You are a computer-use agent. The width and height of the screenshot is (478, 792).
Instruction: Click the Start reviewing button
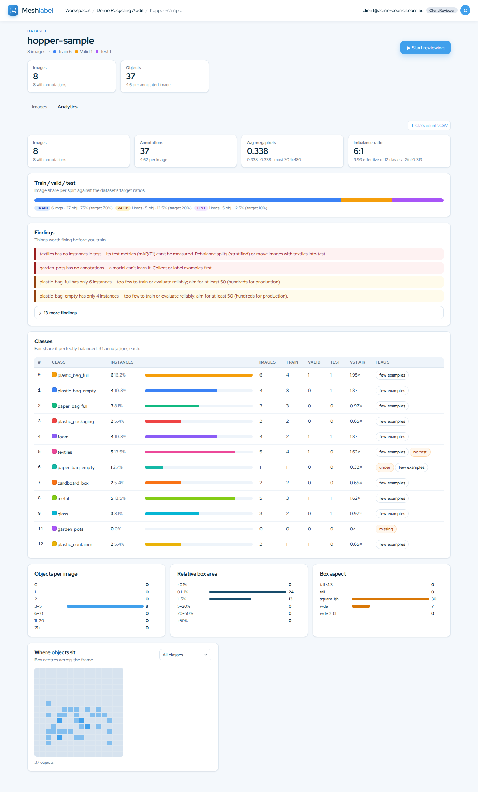[425, 48]
